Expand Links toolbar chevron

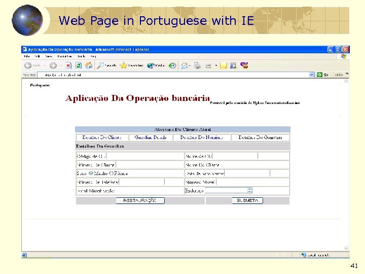click(x=347, y=74)
